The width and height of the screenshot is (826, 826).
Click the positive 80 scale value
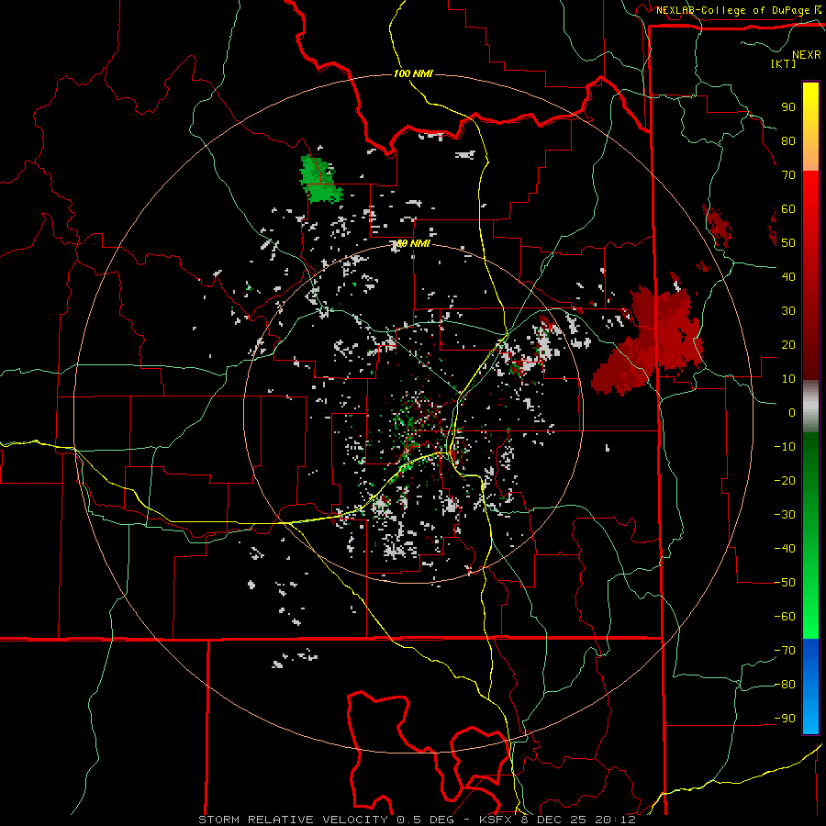click(x=788, y=141)
